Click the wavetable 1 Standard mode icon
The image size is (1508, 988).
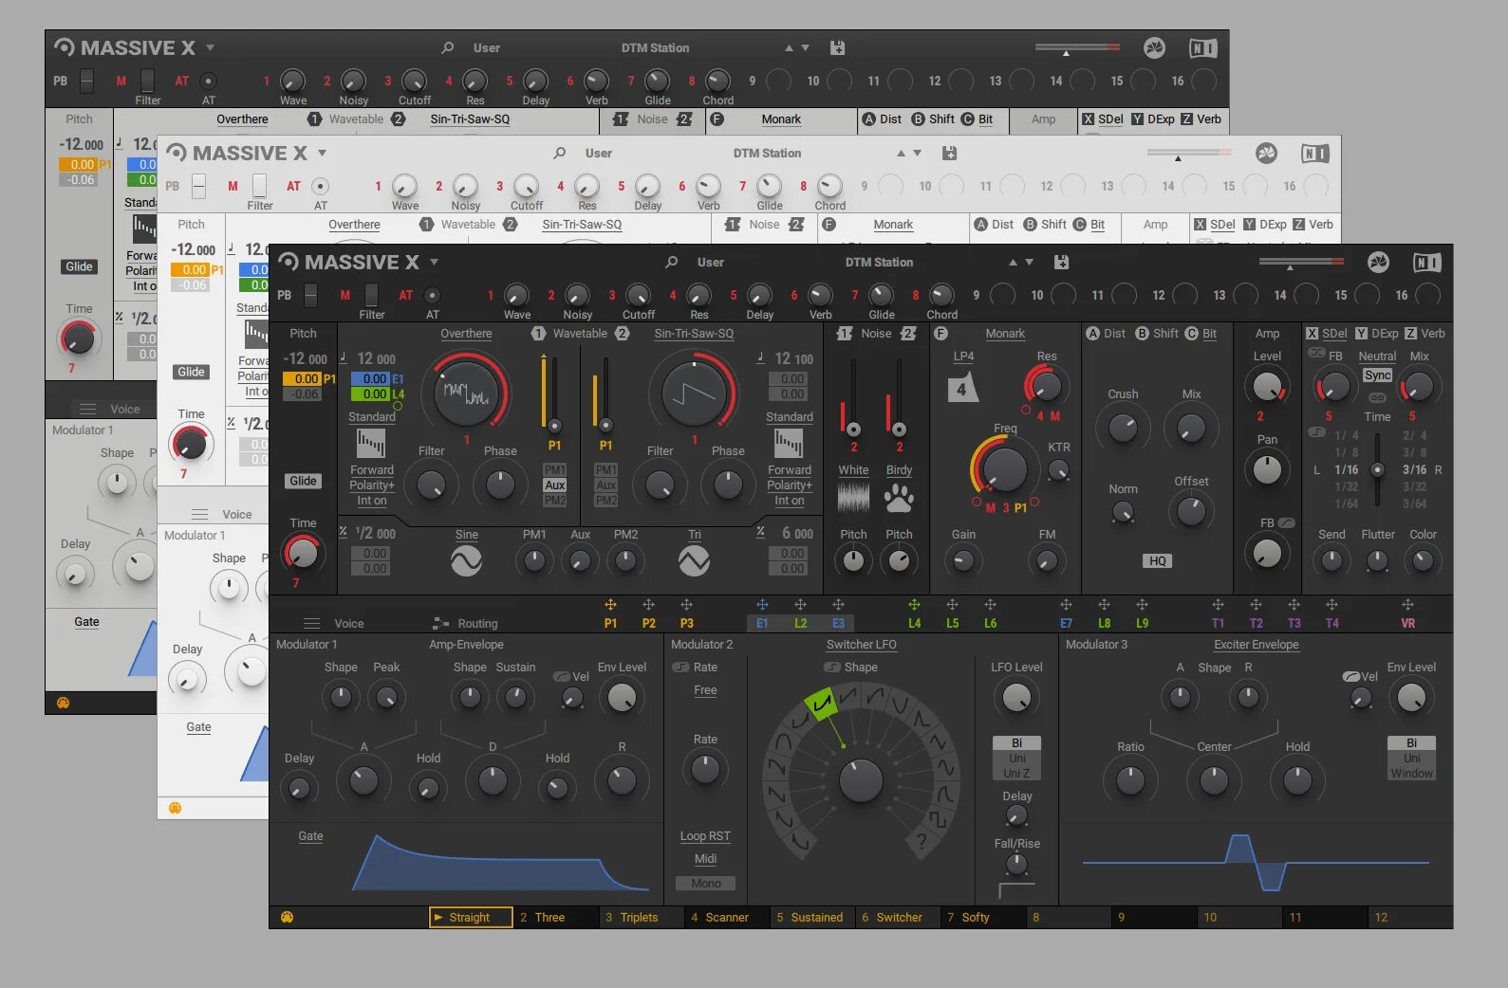tap(371, 443)
